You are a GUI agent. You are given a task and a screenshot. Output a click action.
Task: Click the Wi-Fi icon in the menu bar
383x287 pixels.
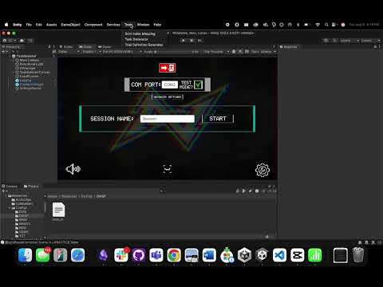318,25
